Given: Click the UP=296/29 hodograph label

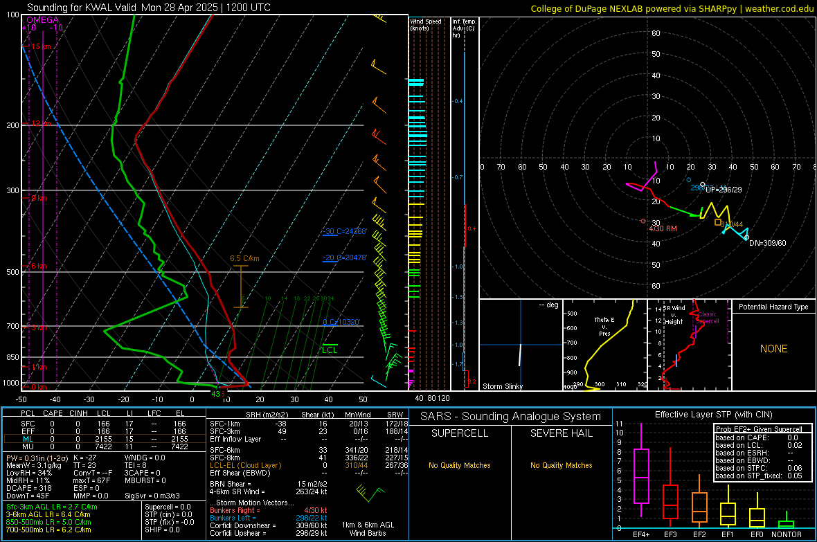Looking at the screenshot, I should point(724,190).
